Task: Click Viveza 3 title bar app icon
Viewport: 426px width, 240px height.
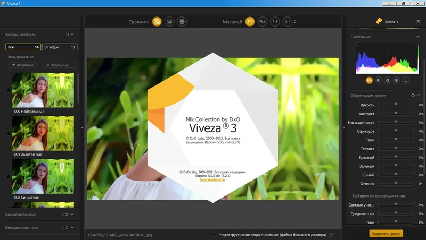Action: (x=3, y=4)
